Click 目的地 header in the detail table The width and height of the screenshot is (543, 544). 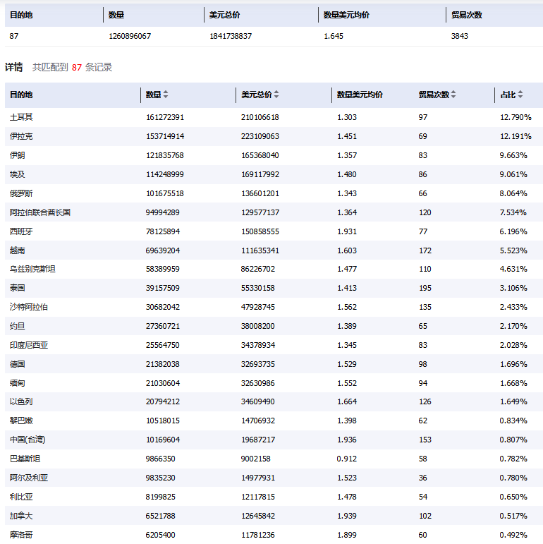(21, 95)
